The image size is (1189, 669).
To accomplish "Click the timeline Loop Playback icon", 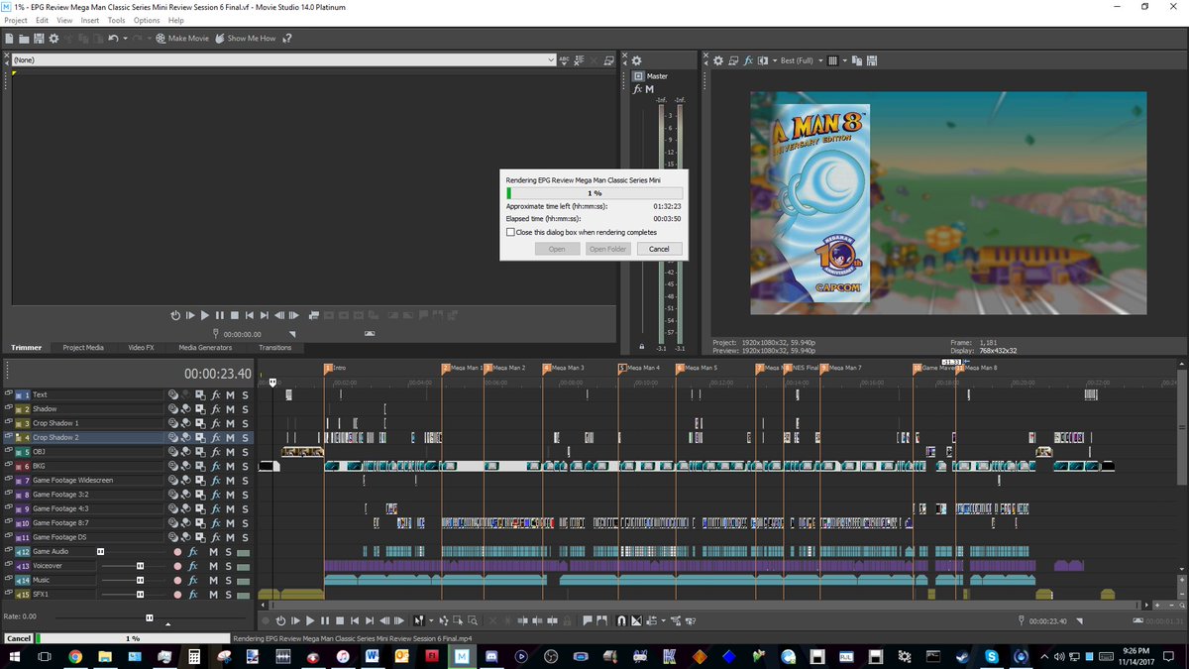I will point(281,620).
